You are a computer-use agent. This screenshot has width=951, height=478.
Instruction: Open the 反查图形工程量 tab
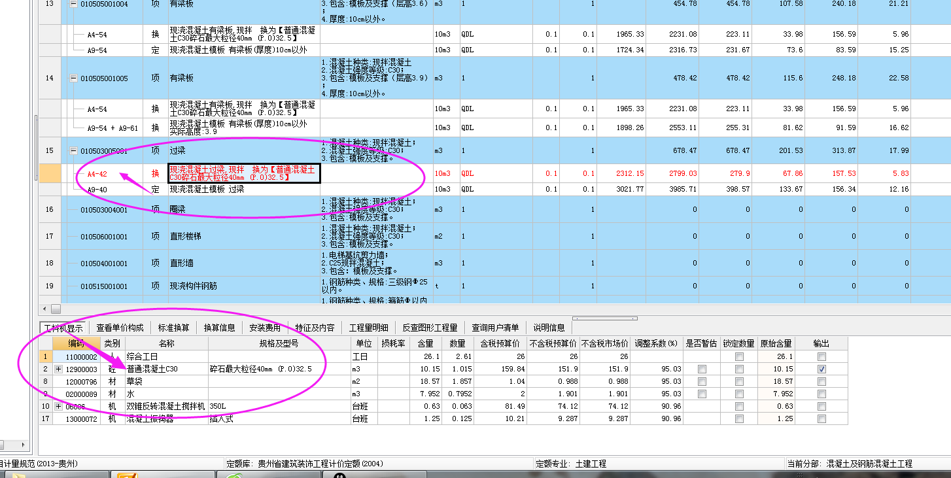pyautogui.click(x=430, y=328)
